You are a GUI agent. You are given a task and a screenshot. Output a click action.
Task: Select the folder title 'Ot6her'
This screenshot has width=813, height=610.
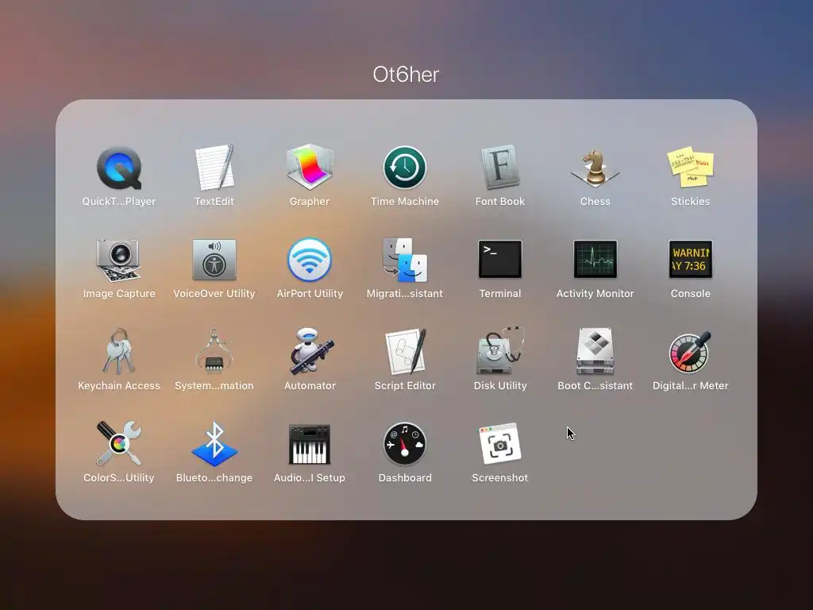[406, 75]
